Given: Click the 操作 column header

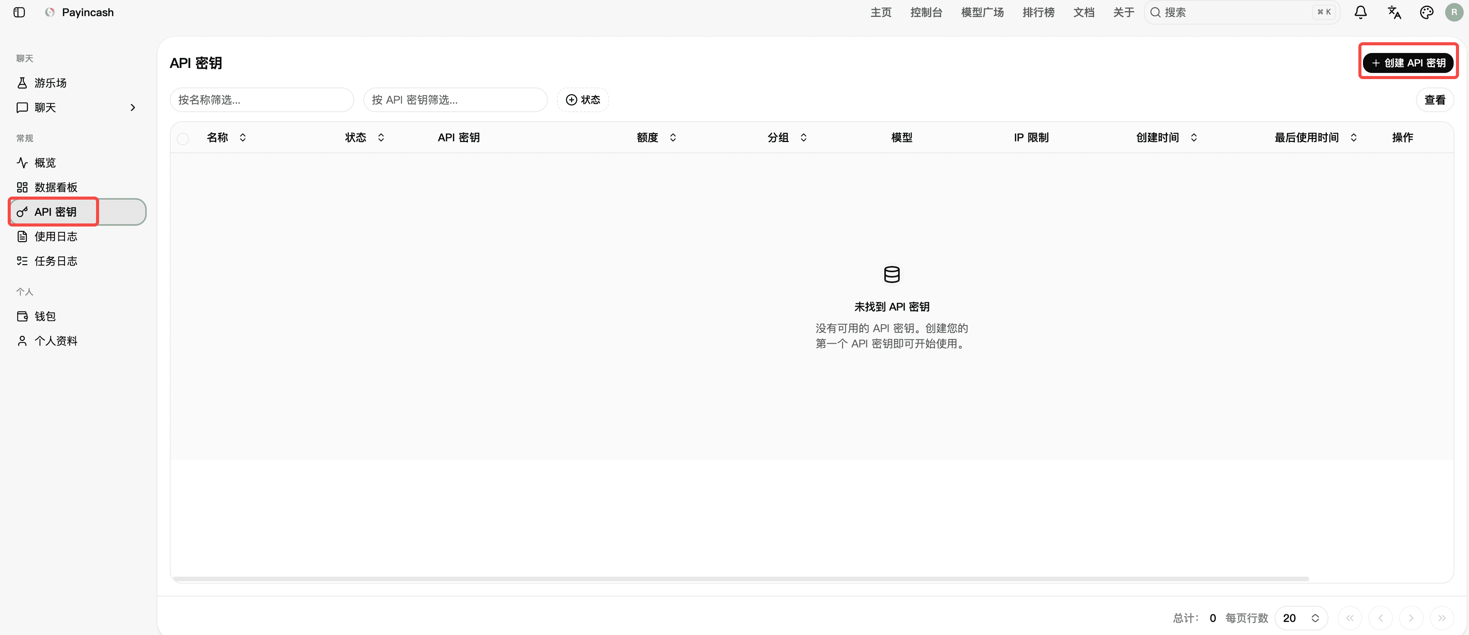Looking at the screenshot, I should click(1402, 137).
